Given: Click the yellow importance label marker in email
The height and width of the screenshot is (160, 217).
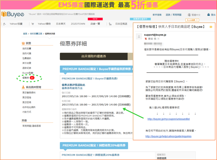Looking at the screenshot, I should [211, 27].
